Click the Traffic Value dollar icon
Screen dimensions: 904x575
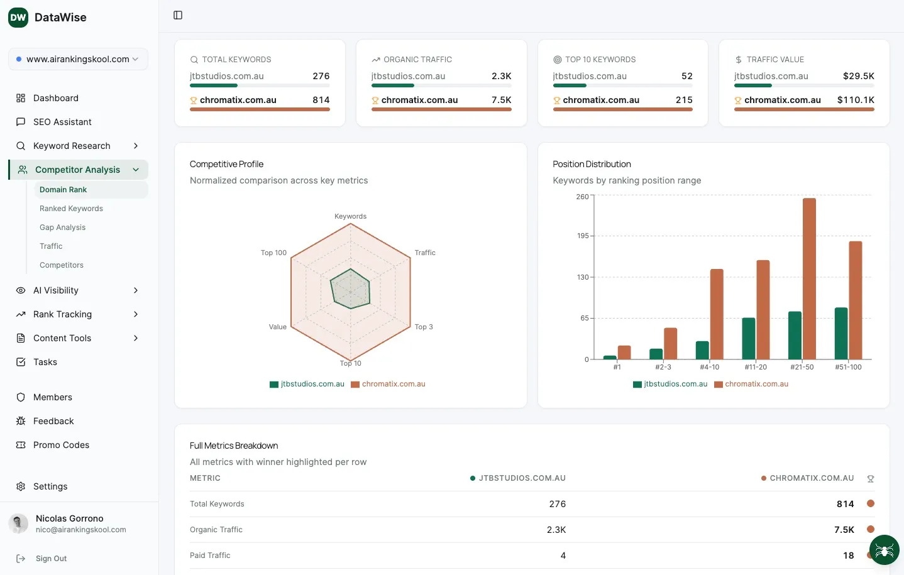coord(738,59)
